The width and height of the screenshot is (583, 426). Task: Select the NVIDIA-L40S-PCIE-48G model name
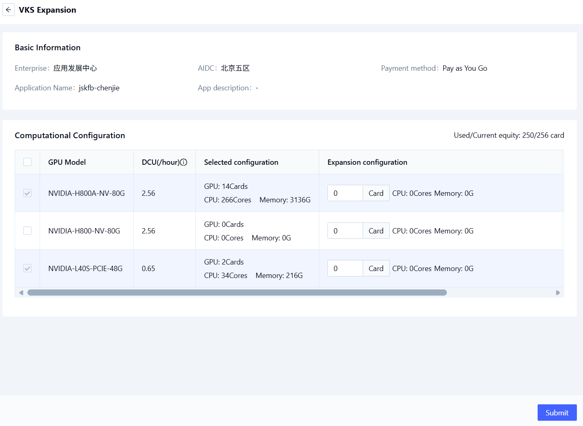pyautogui.click(x=85, y=269)
